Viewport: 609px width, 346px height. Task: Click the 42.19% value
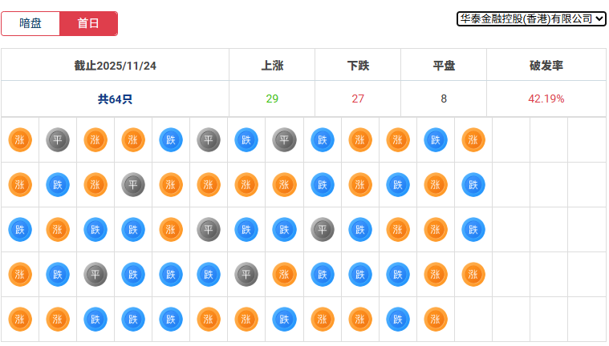coord(546,99)
